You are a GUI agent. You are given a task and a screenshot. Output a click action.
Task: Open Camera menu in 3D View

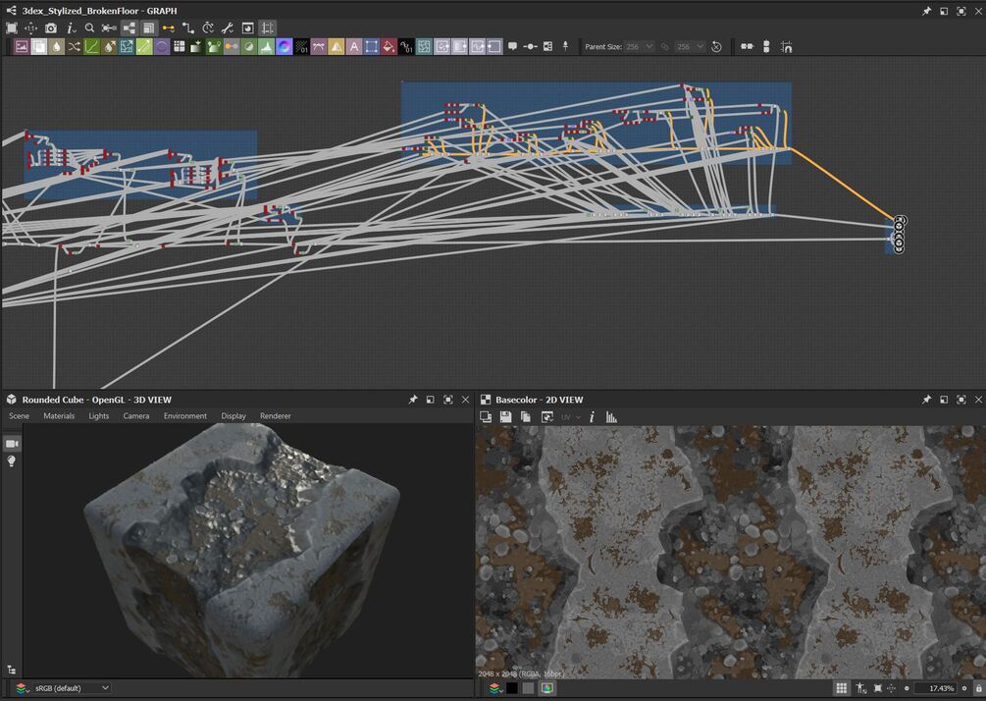136,416
